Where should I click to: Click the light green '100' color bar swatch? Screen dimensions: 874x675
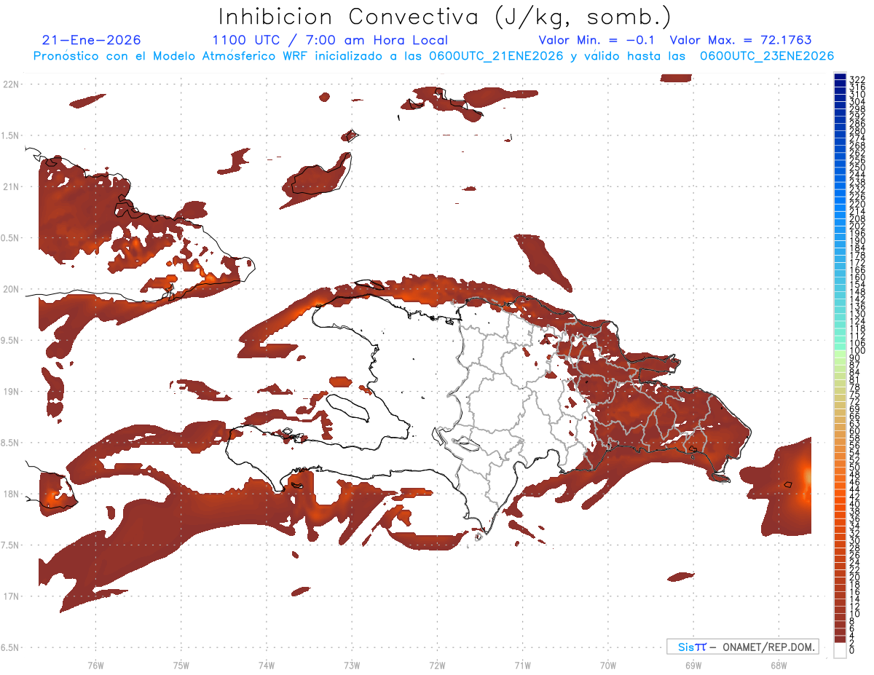pos(840,352)
